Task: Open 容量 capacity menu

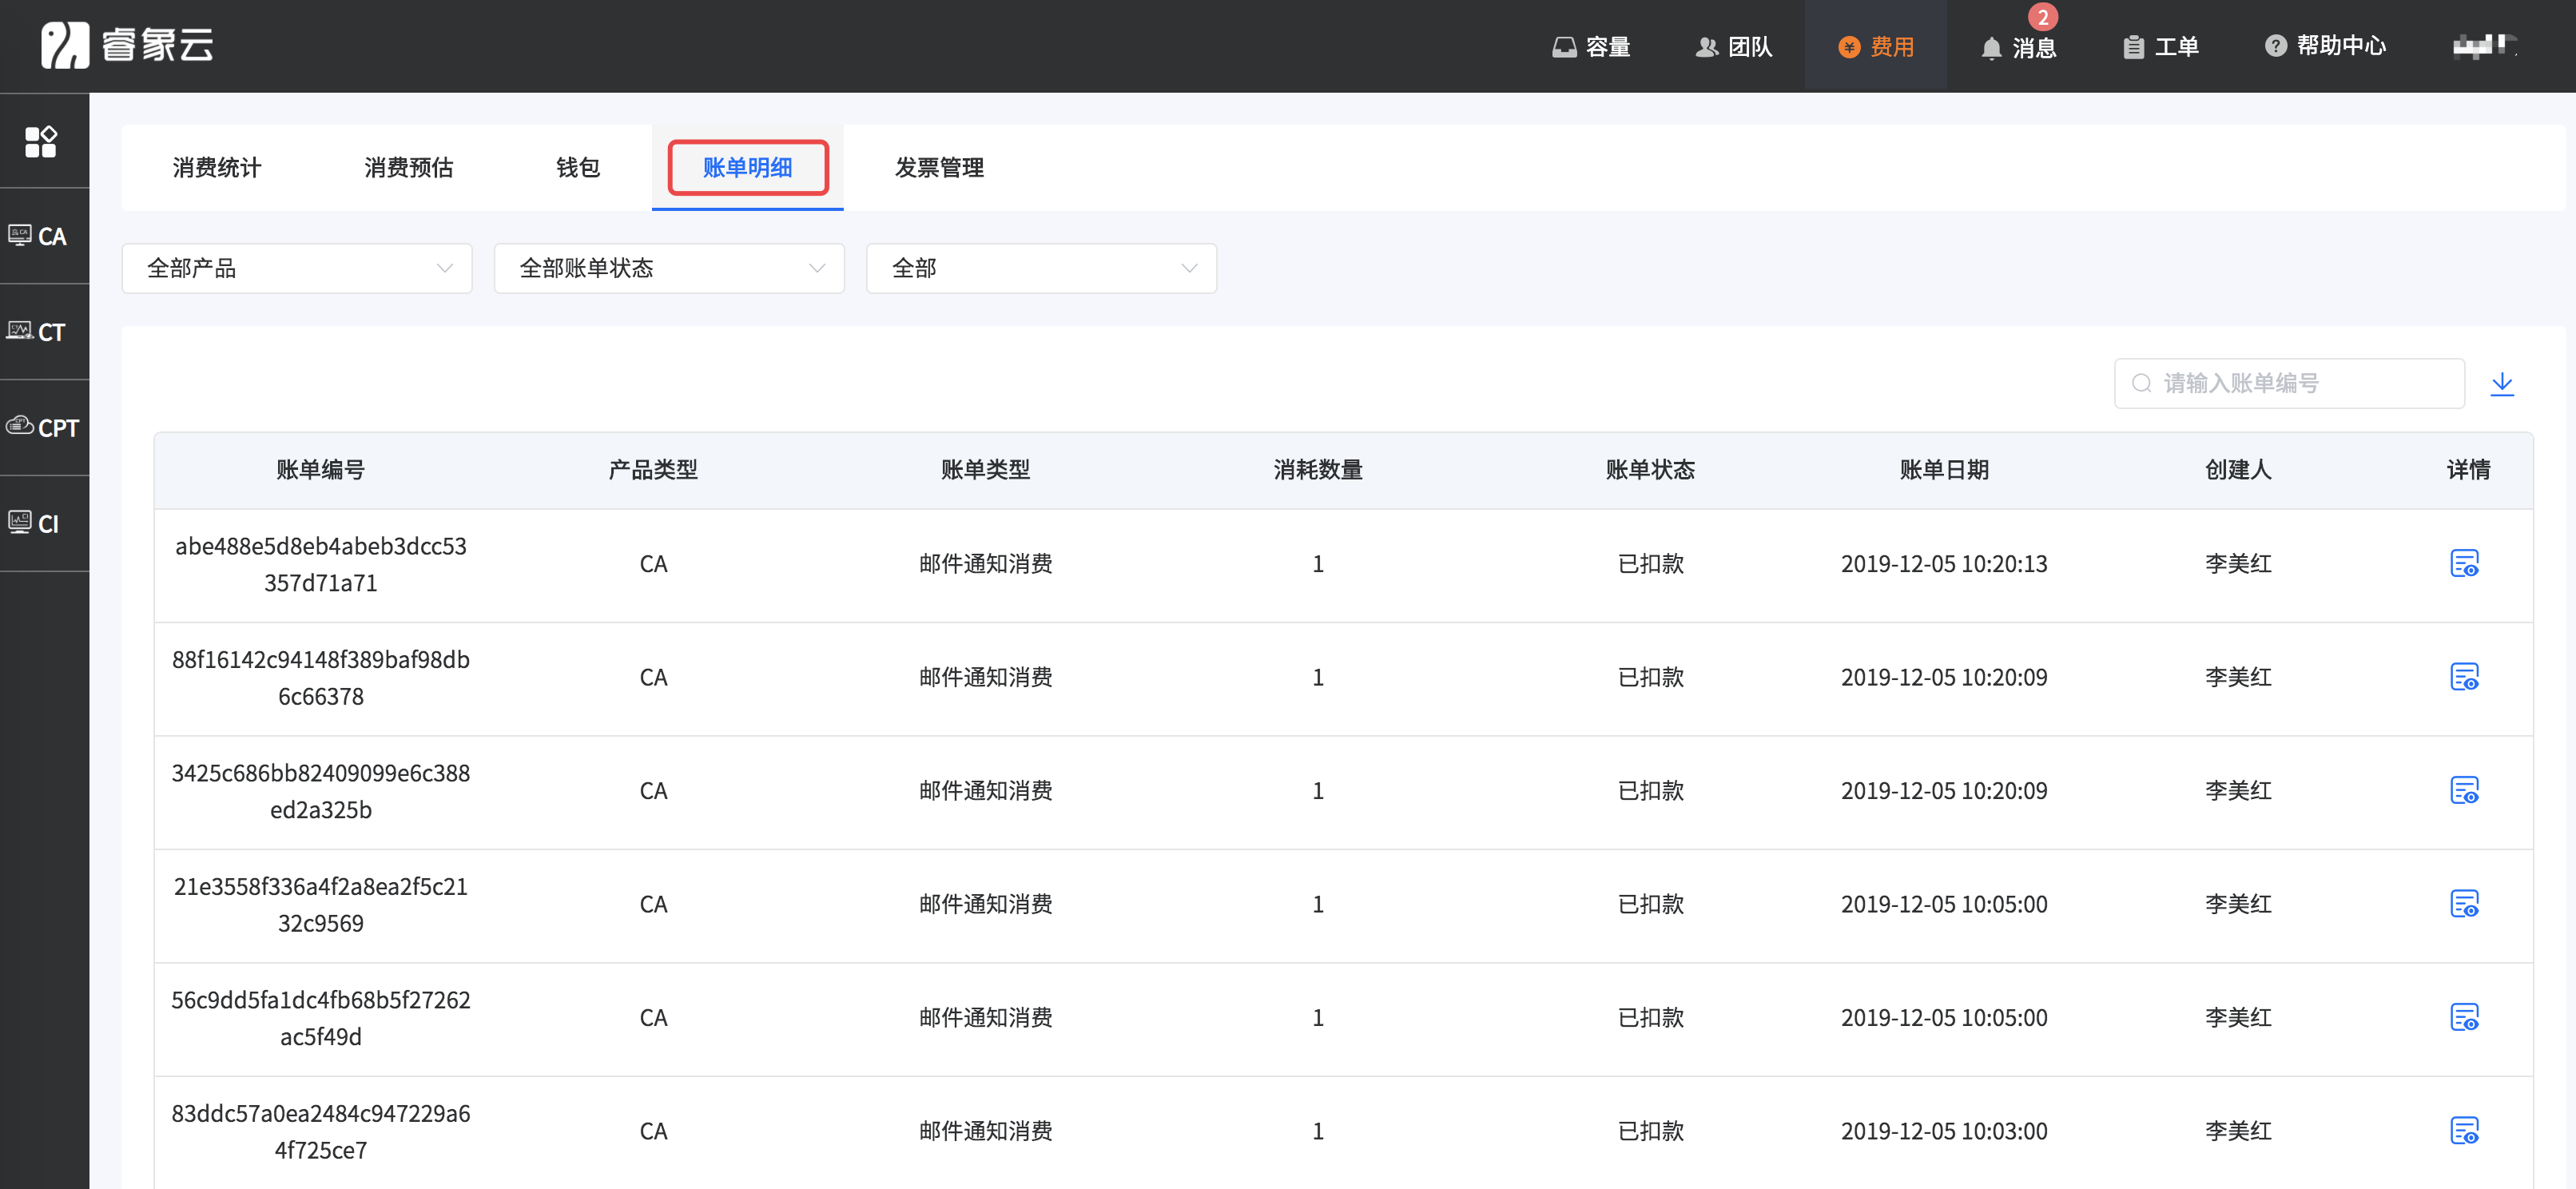Action: 1591,47
